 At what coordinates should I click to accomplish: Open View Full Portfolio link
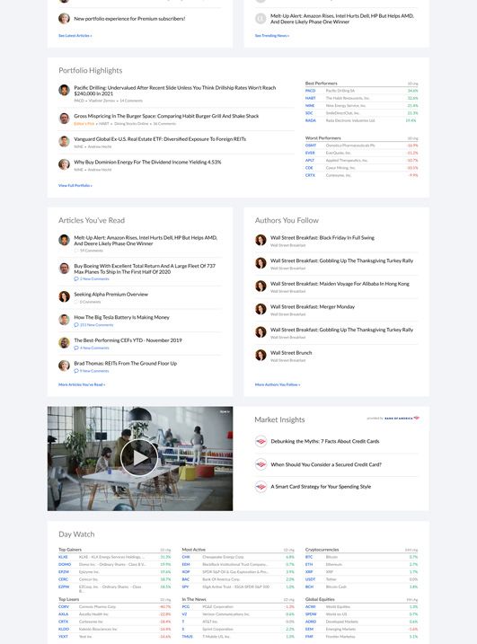click(x=75, y=186)
